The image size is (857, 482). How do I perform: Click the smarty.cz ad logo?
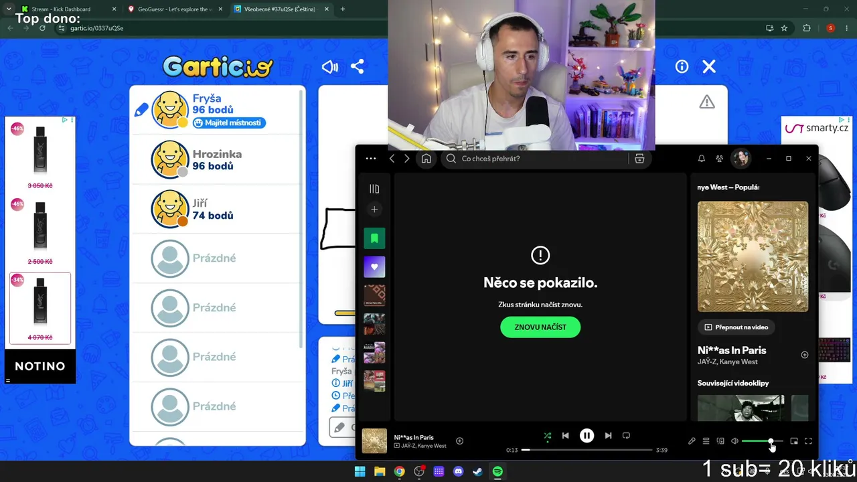coord(817,128)
